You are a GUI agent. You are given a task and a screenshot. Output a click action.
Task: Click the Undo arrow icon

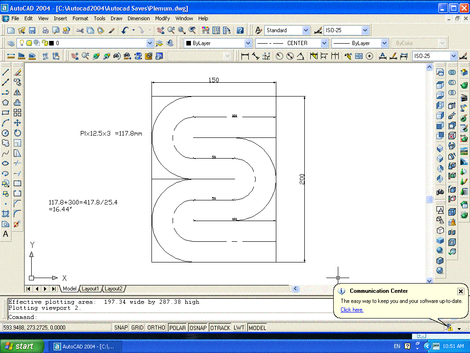tap(125, 30)
